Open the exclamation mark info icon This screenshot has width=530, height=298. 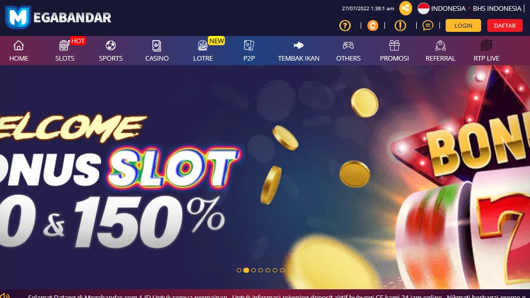tap(400, 26)
